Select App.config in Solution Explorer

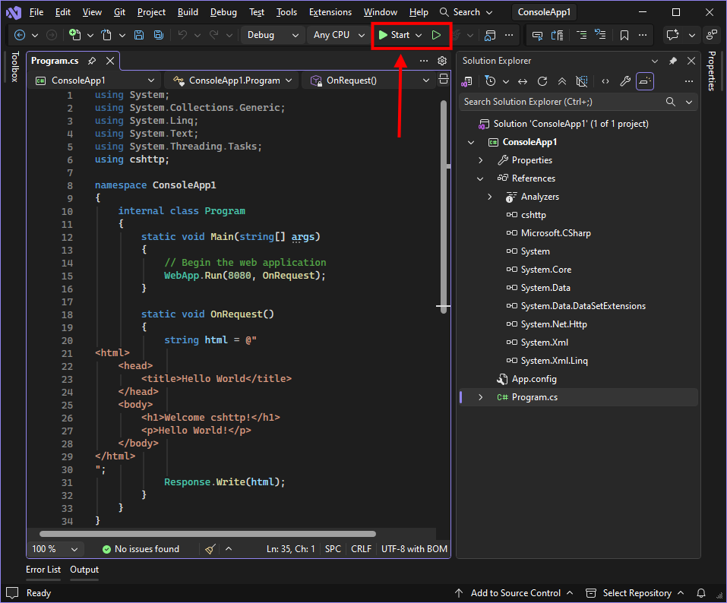(533, 379)
